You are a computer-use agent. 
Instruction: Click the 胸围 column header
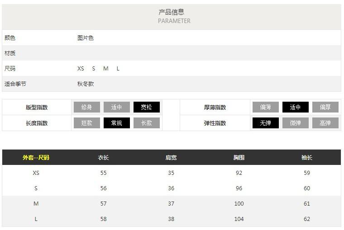click(239, 158)
